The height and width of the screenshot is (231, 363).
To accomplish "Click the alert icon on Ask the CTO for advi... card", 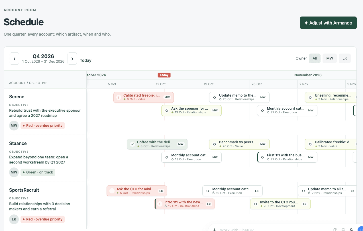I will pyautogui.click(x=112, y=191).
